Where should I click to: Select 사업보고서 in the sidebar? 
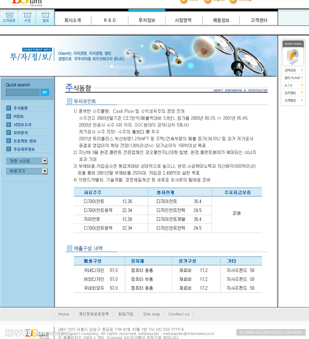pos(22,124)
